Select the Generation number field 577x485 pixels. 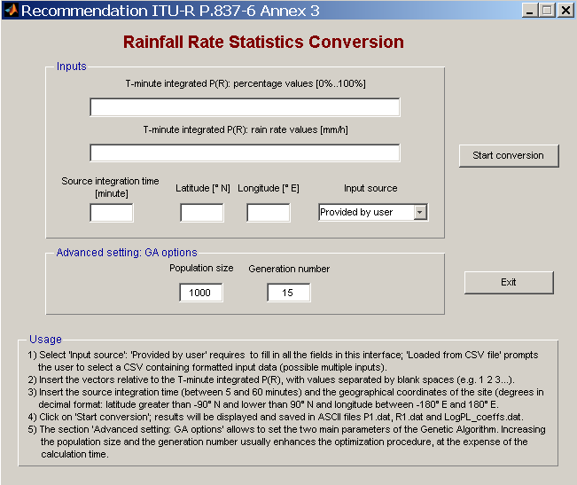point(289,293)
